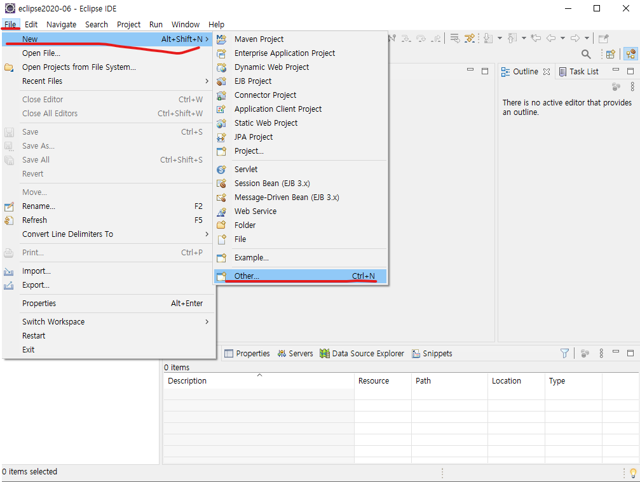Close the Outline tab
The height and width of the screenshot is (482, 640).
547,72
